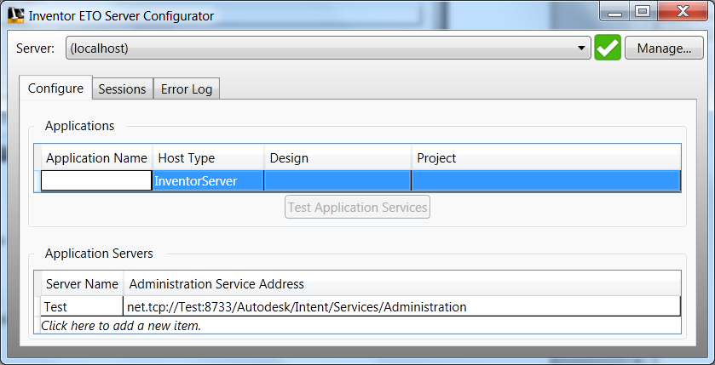Open the Sessions tab
The width and height of the screenshot is (715, 365).
(x=123, y=88)
